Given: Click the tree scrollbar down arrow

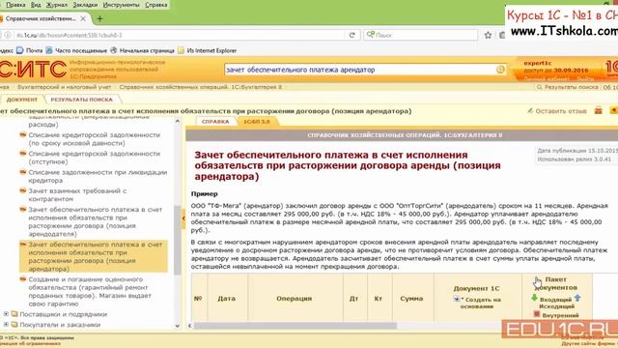Looking at the screenshot, I should (178, 326).
